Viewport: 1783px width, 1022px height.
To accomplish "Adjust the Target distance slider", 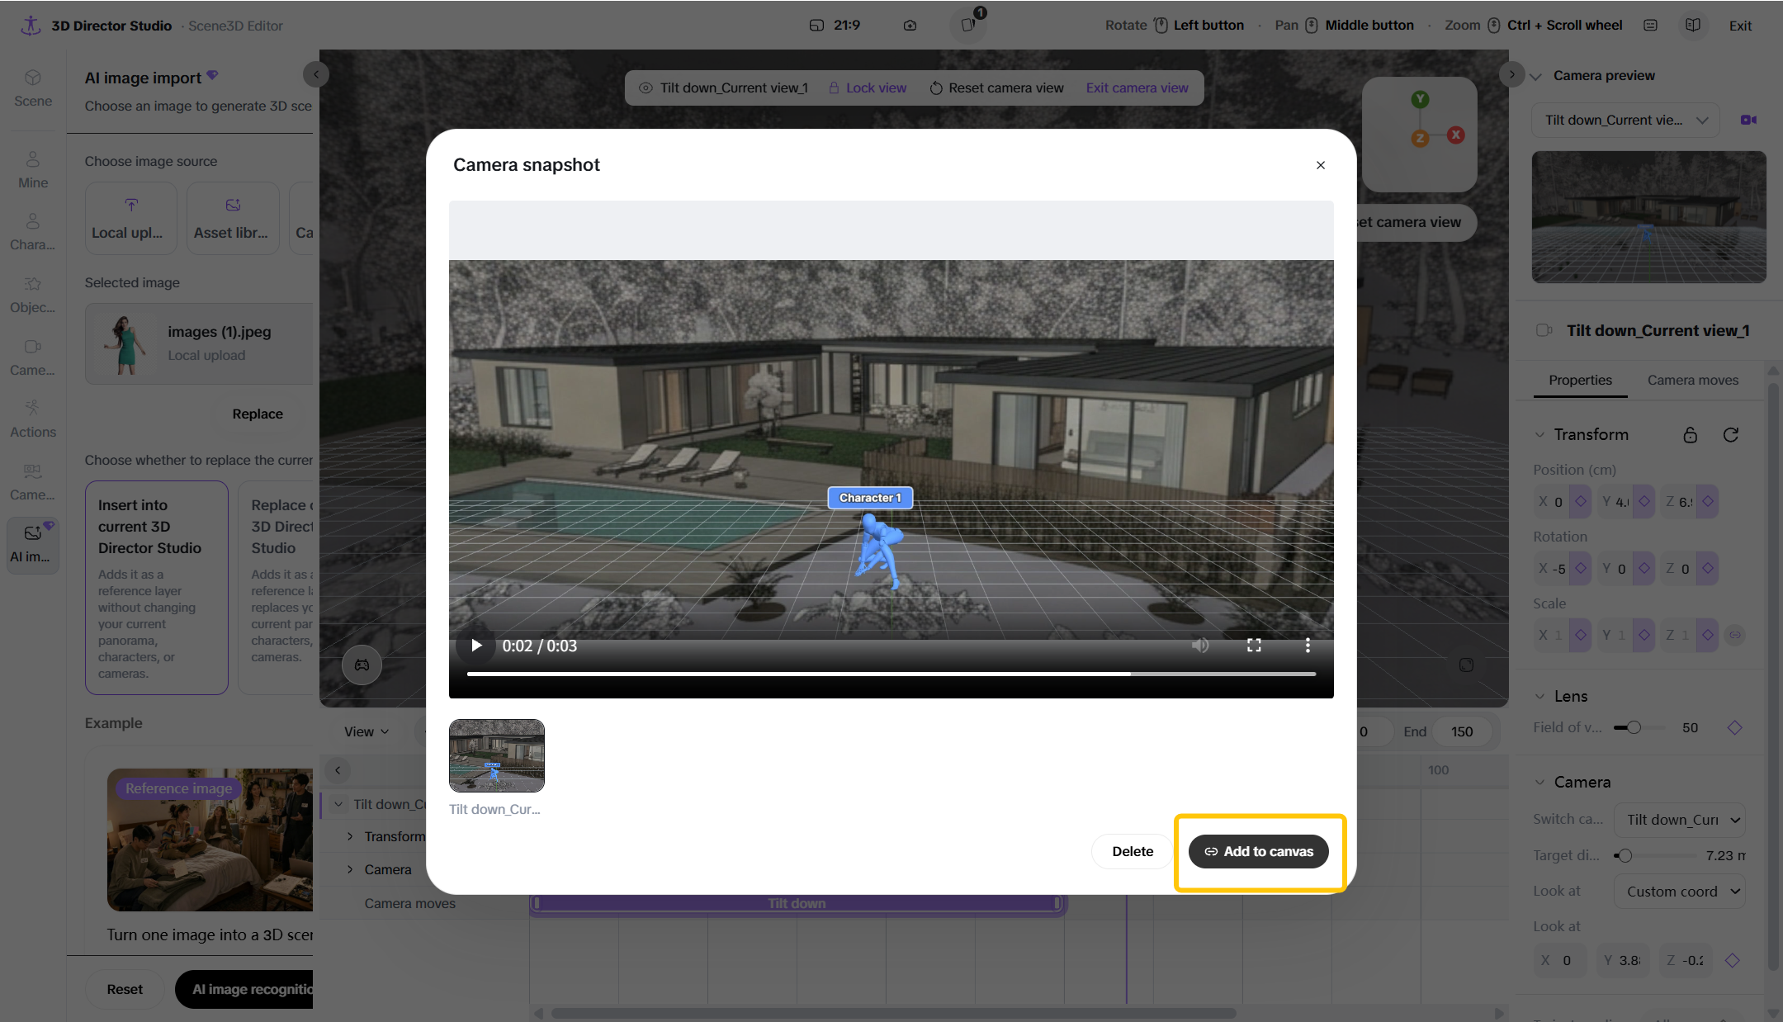I will tap(1625, 855).
